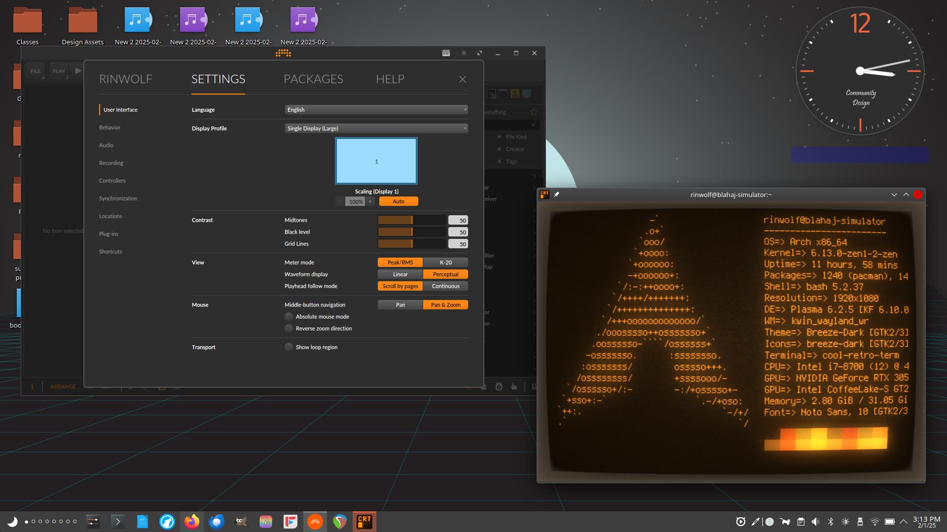Launch GIMP from the taskbar

point(241,522)
